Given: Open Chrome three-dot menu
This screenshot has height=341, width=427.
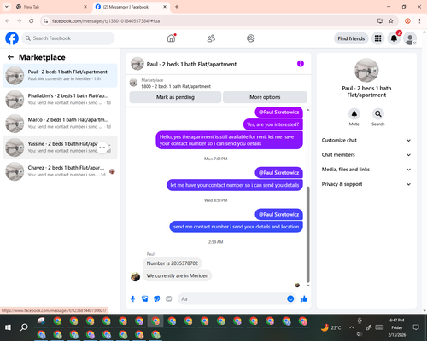Looking at the screenshot, I should (x=419, y=21).
